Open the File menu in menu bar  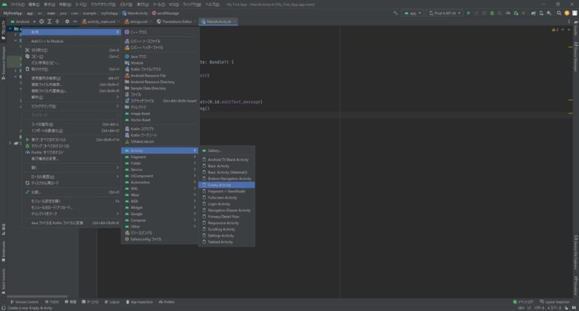point(17,4)
